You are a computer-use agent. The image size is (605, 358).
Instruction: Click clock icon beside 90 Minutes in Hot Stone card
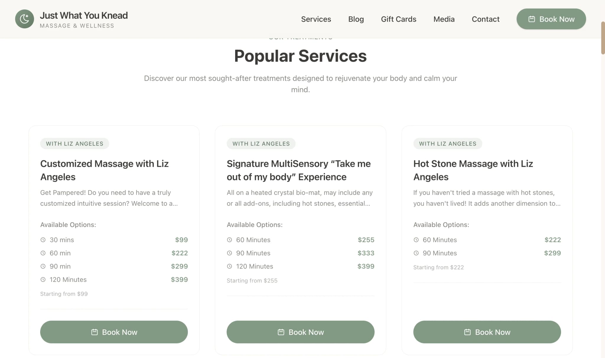416,253
